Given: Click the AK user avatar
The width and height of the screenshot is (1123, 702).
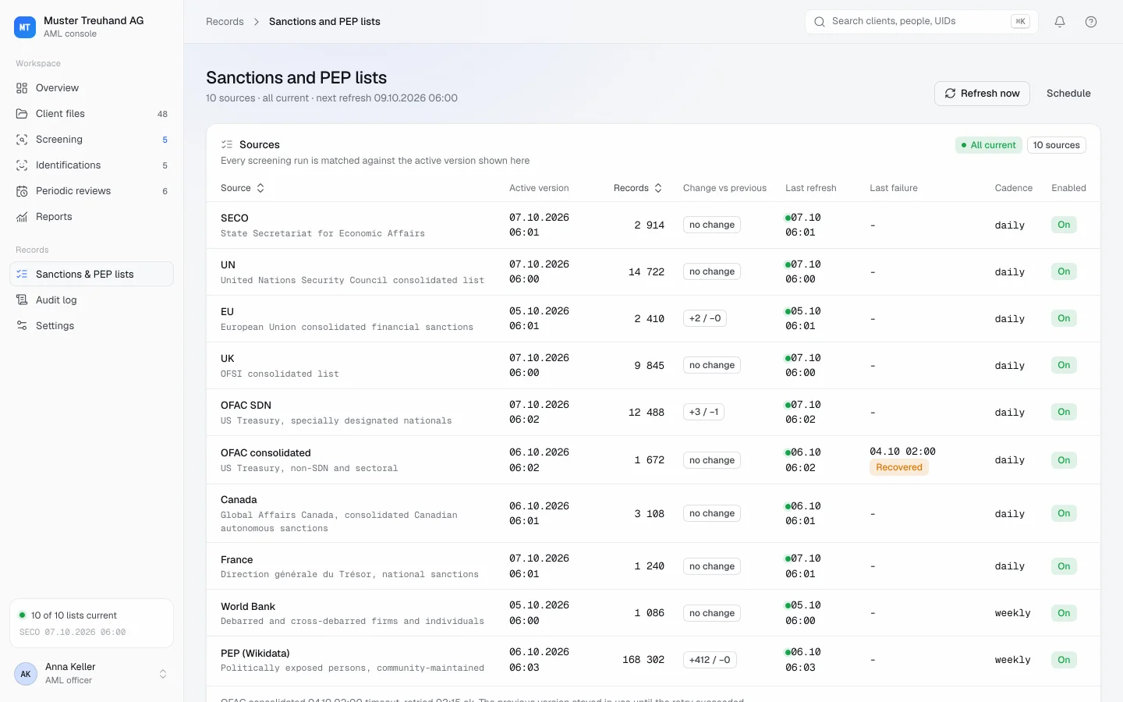Looking at the screenshot, I should (26, 674).
